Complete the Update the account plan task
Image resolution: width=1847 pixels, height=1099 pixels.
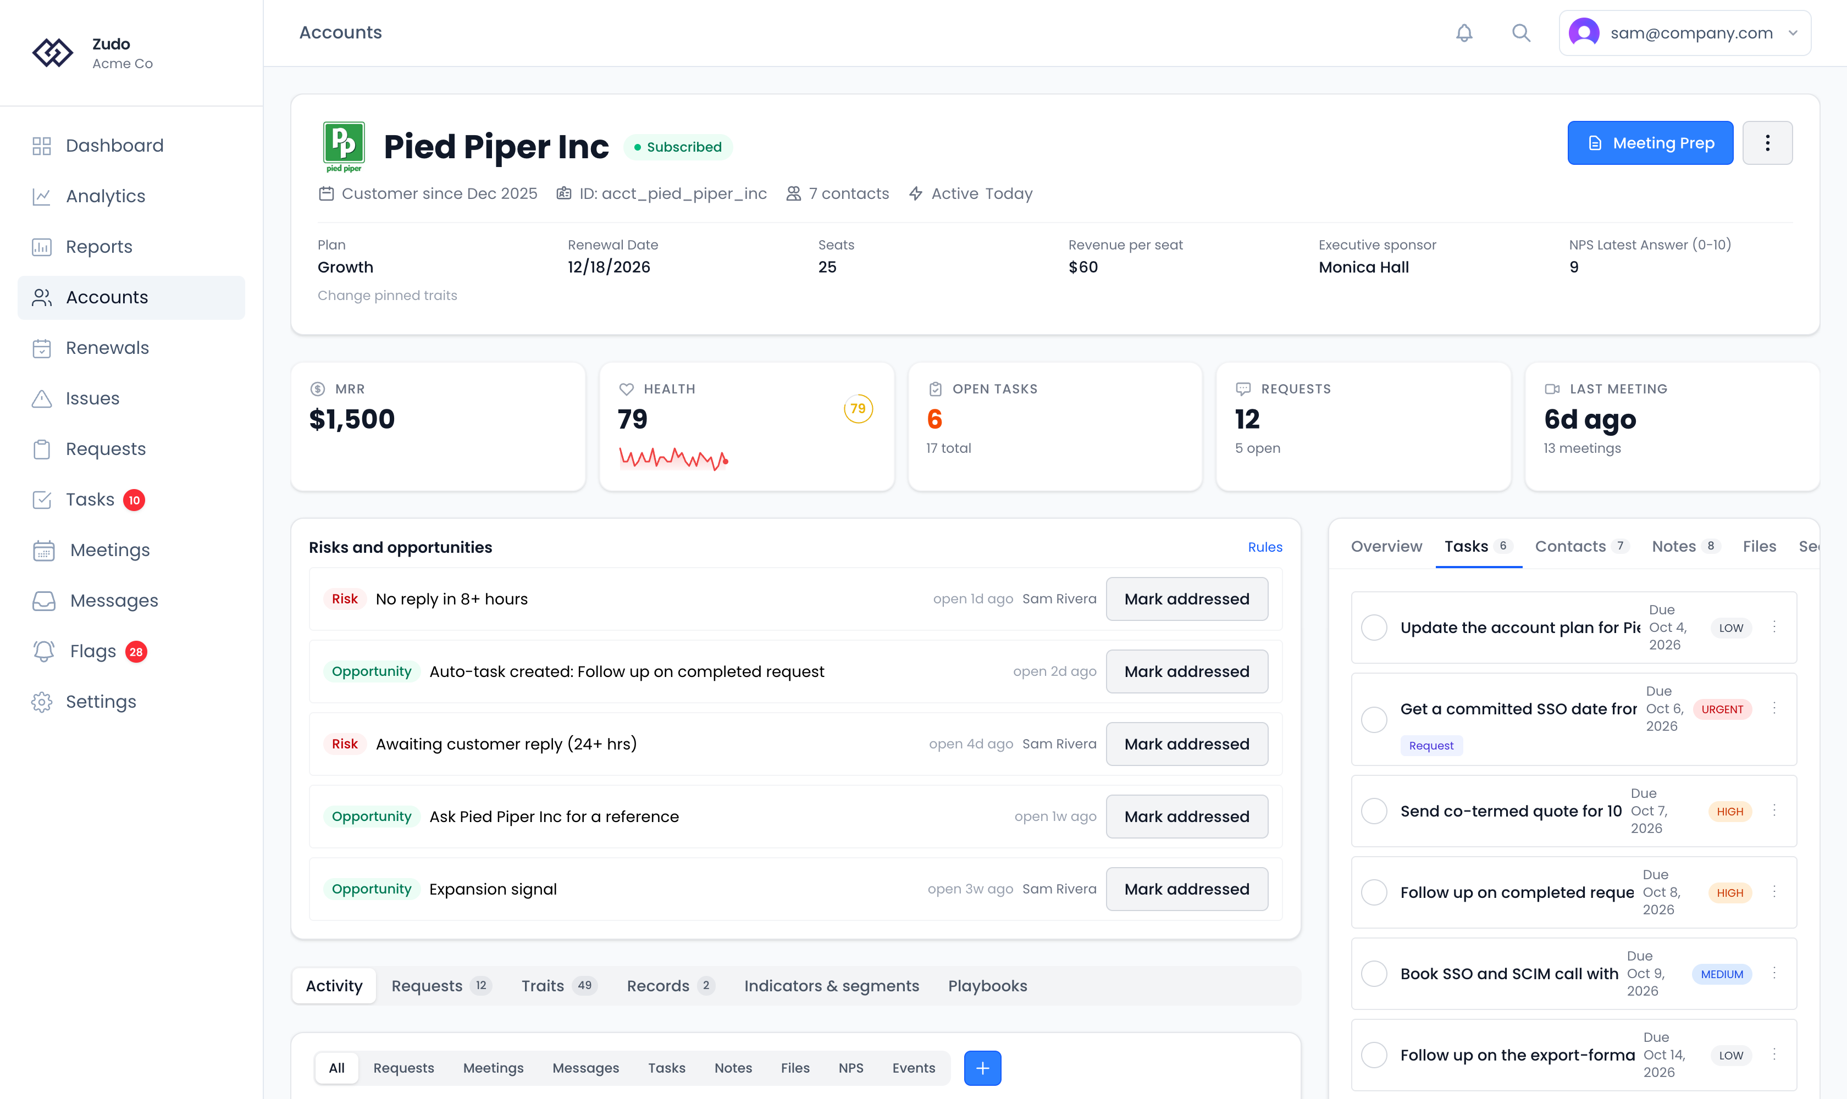click(x=1374, y=628)
